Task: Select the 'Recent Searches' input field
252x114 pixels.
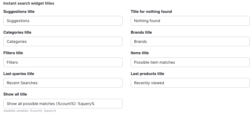Action: 63,83
